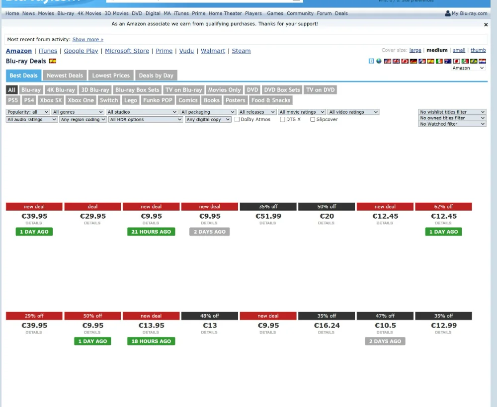Screen dimensions: 497x407
Task: Switch to the Newest Deals tab
Action: pyautogui.click(x=65, y=76)
